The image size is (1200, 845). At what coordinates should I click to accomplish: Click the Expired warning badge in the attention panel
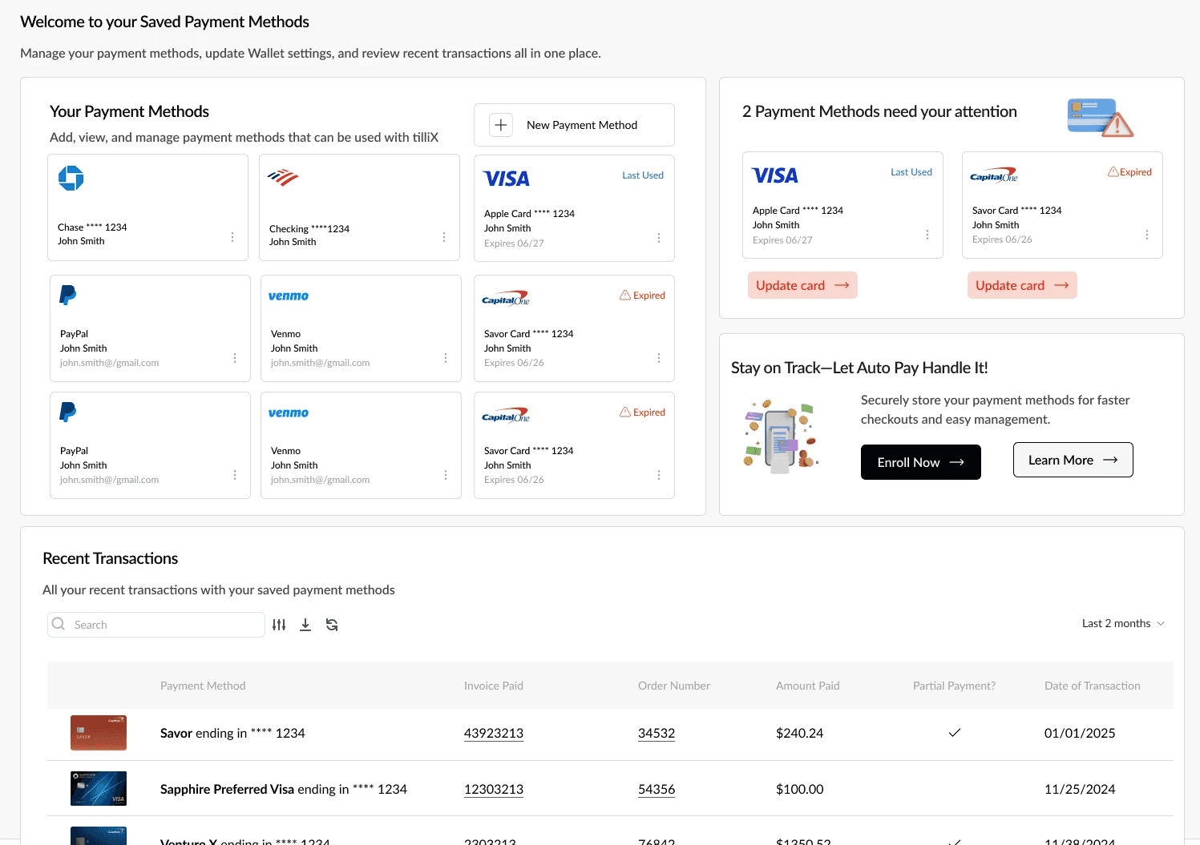[1129, 172]
